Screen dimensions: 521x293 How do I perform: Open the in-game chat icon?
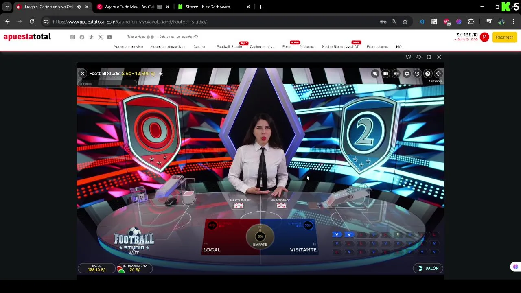pos(375,74)
